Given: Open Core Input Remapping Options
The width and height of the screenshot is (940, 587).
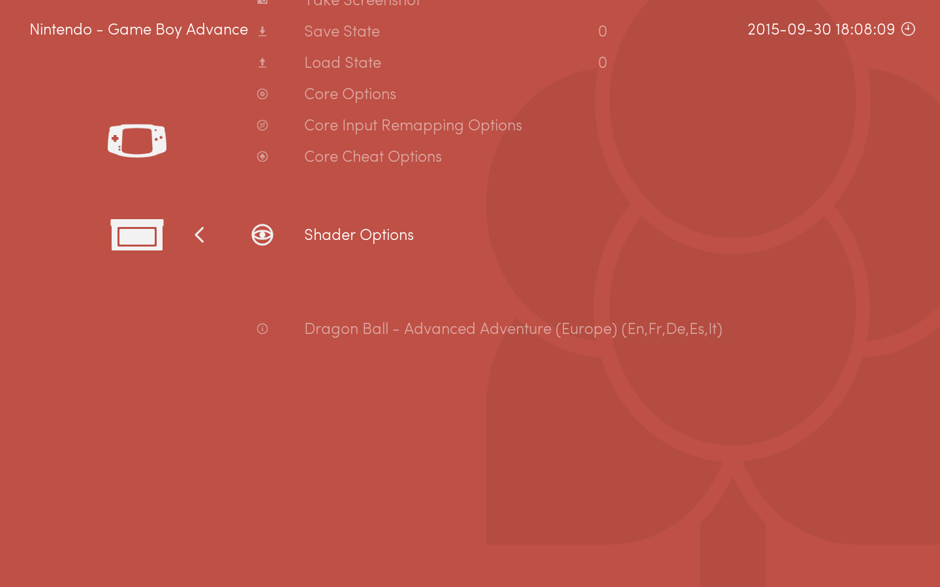Looking at the screenshot, I should (x=413, y=125).
